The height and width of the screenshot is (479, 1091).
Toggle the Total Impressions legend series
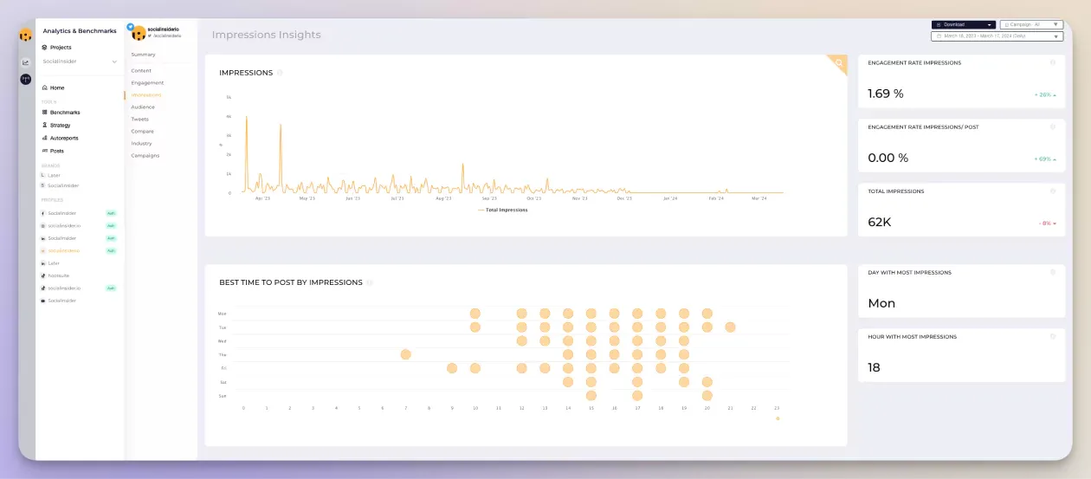pos(502,210)
